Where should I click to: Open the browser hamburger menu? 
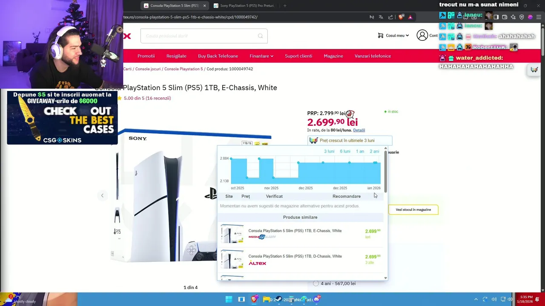coord(539,17)
